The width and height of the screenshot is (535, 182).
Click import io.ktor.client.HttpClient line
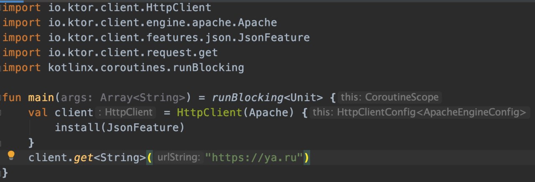click(107, 7)
